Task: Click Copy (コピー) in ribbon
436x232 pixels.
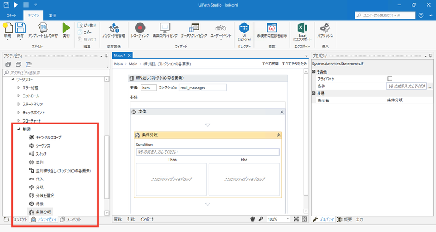Action: (x=85, y=32)
